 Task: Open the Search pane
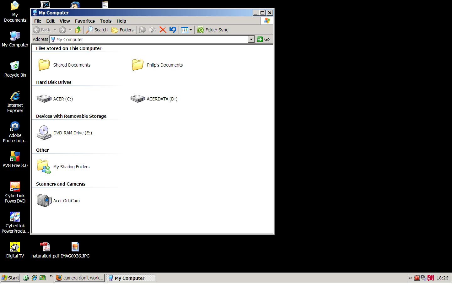click(97, 30)
